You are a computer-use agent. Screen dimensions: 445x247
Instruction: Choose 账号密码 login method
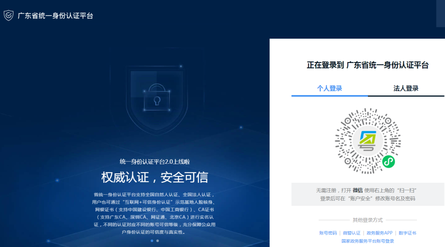(x=328, y=233)
